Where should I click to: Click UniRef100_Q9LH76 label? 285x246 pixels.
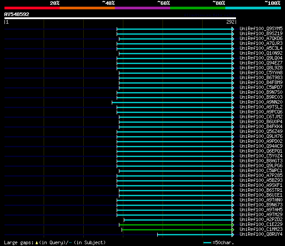261,137
